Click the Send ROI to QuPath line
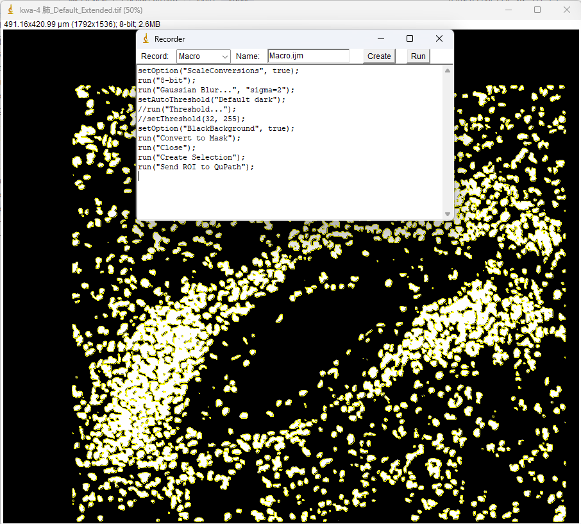The height and width of the screenshot is (524, 581). (x=196, y=167)
